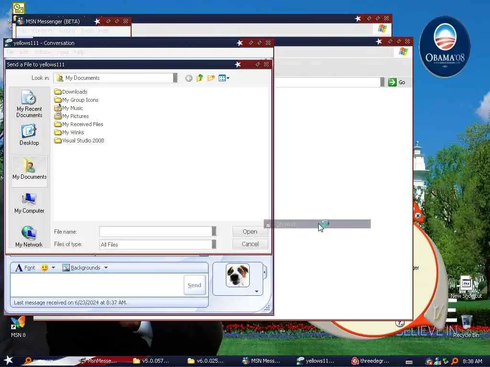The image size is (490, 367).
Task: Select the My Music folder
Action: [x=68, y=108]
